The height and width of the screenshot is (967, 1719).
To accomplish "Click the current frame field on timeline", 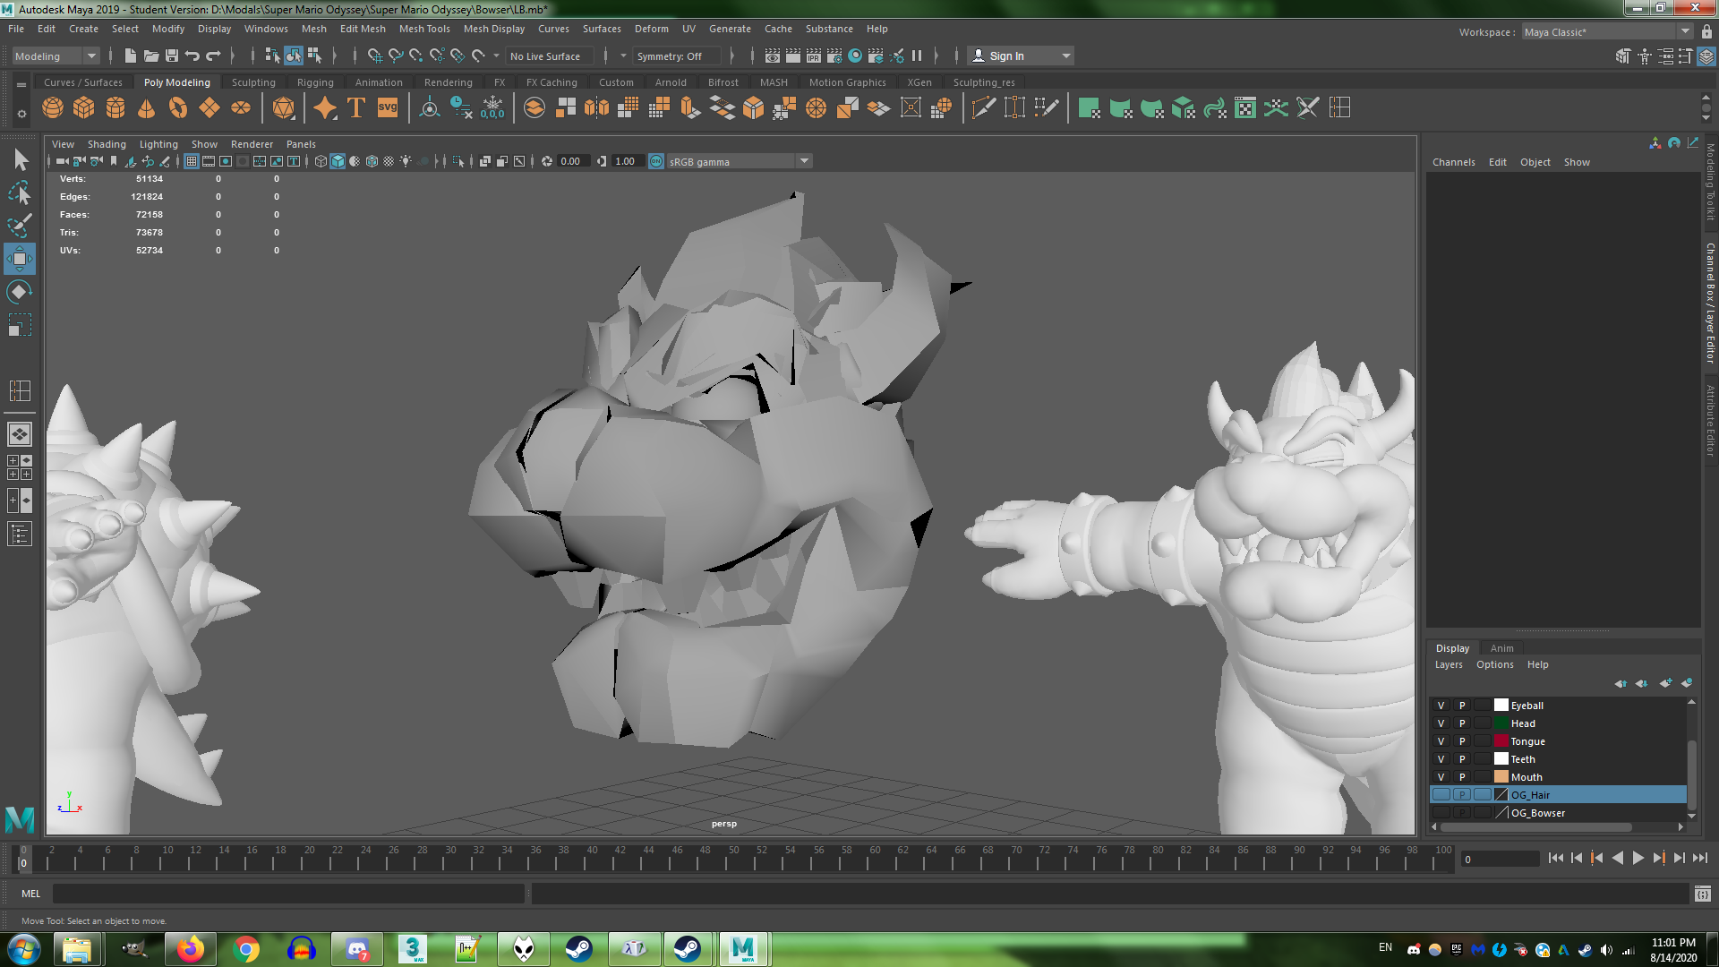I will 1500,860.
